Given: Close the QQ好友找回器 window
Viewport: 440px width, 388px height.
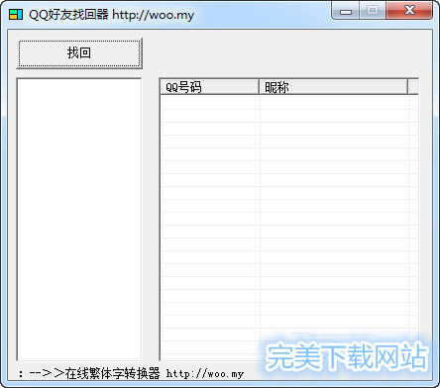Looking at the screenshot, I should (409, 11).
